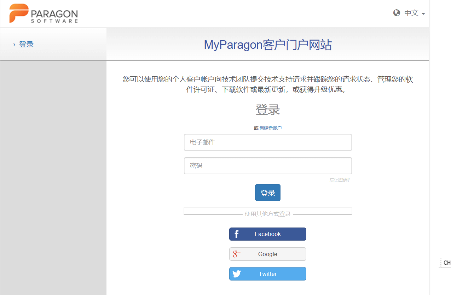
Task: Click the large grey 登录 heading
Action: click(268, 110)
